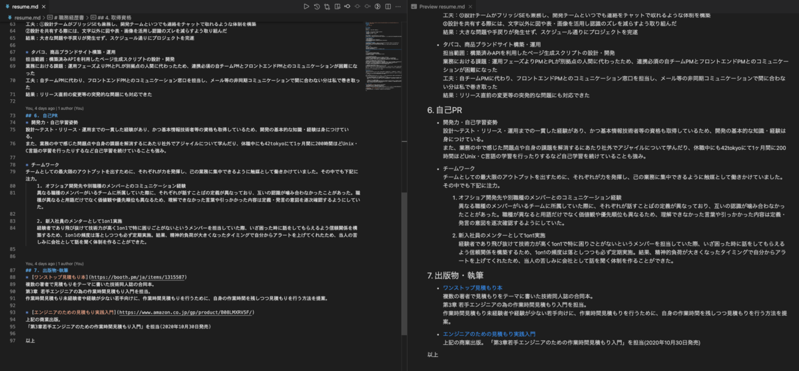799x371 pixels.
Task: Split the editor right icon
Action: click(388, 7)
